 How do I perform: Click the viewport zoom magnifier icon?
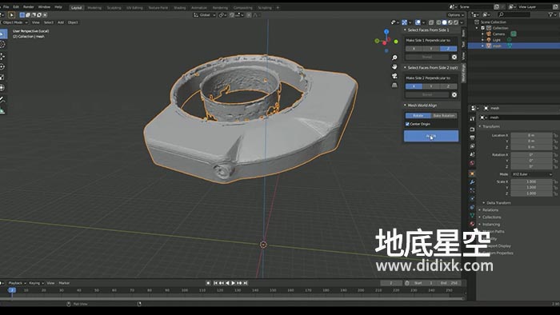click(394, 58)
